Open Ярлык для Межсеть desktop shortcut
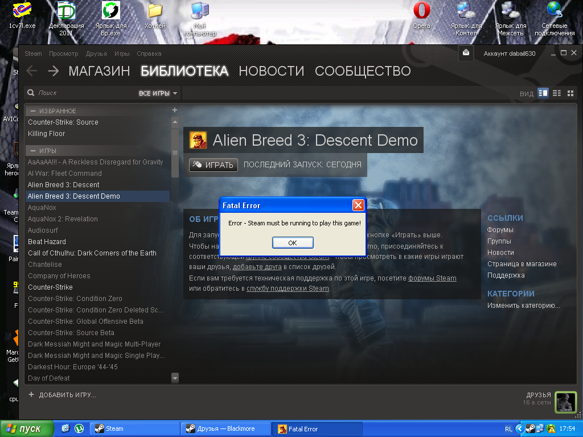 coord(511,19)
